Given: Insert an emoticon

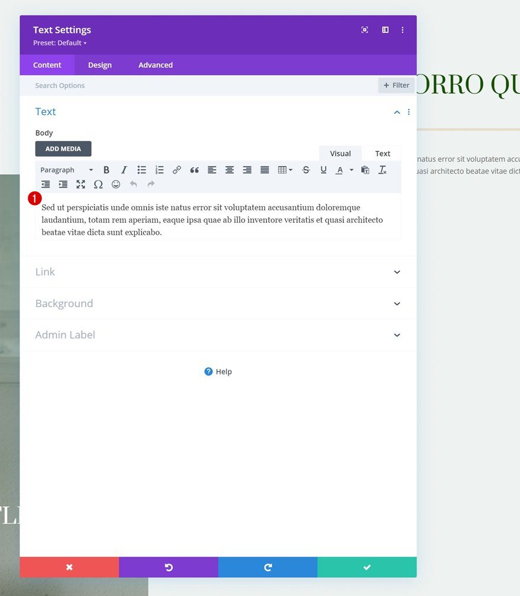Looking at the screenshot, I should pos(116,184).
